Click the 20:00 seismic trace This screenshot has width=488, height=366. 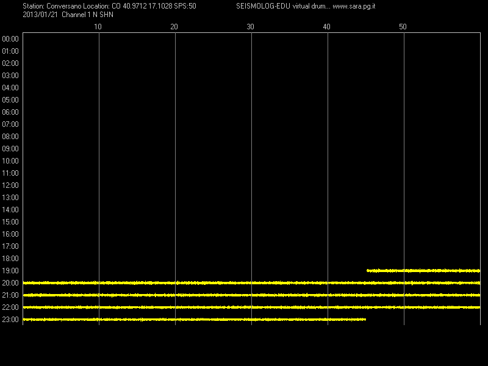251,283
